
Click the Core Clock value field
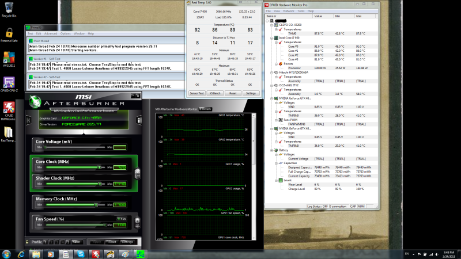coord(120,167)
